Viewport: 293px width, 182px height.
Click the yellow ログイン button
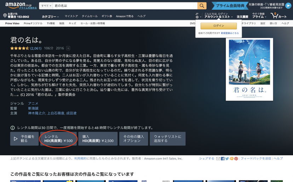tap(219, 26)
